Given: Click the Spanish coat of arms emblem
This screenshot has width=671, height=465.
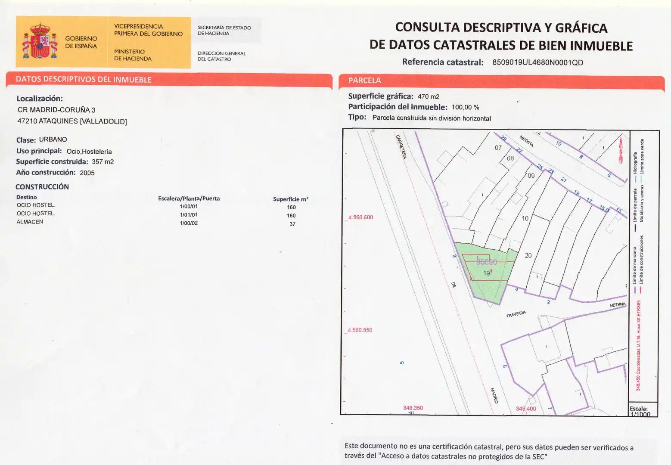Looking at the screenshot, I should click(x=40, y=41).
